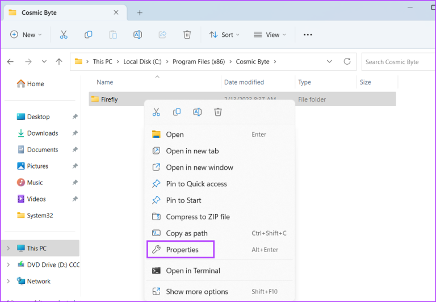The width and height of the screenshot is (436, 302).
Task: Select Open in Terminal
Action: coord(192,271)
